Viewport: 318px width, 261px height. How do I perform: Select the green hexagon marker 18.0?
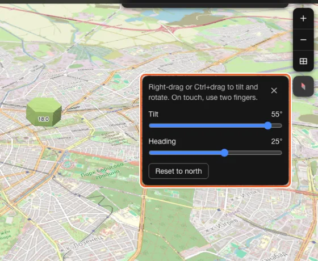point(44,112)
